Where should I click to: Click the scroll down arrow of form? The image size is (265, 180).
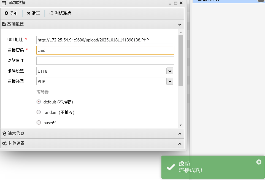[x=181, y=125]
